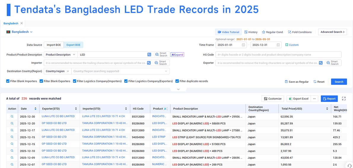Click Export Excel
This screenshot has width=353, height=168.
coord(299,99)
